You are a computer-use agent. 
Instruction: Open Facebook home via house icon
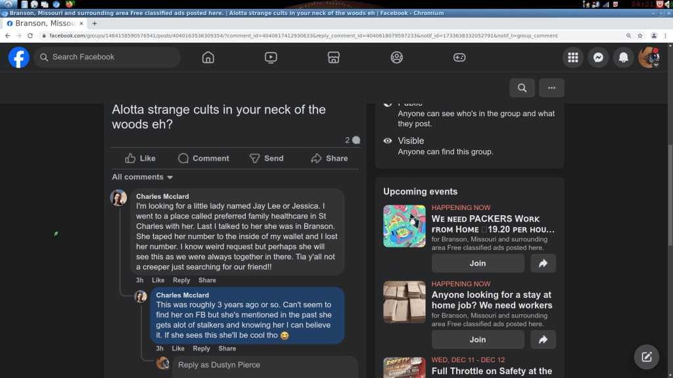[x=208, y=58]
